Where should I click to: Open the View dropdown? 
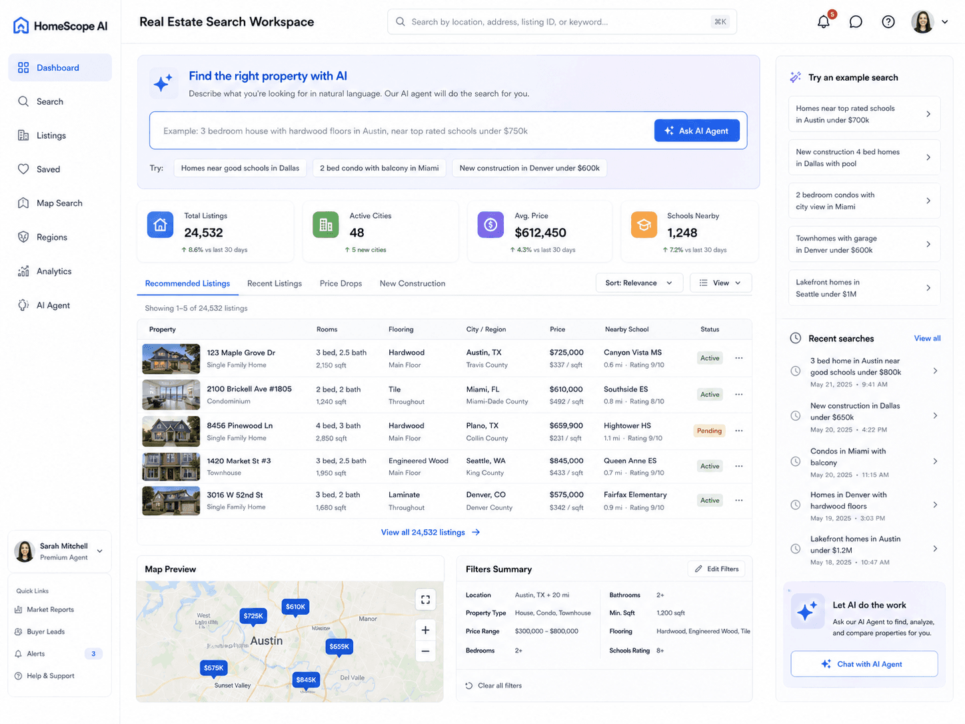[x=720, y=283]
